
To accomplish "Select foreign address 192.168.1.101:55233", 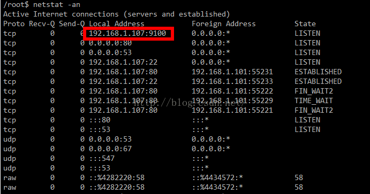I will point(232,82).
